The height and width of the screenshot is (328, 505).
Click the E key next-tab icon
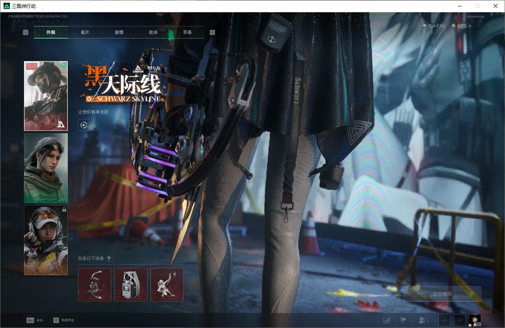pos(212,32)
